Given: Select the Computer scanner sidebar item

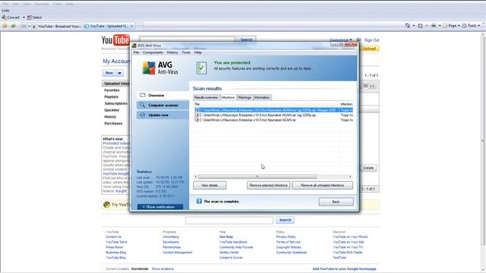Looking at the screenshot, I should tap(163, 105).
